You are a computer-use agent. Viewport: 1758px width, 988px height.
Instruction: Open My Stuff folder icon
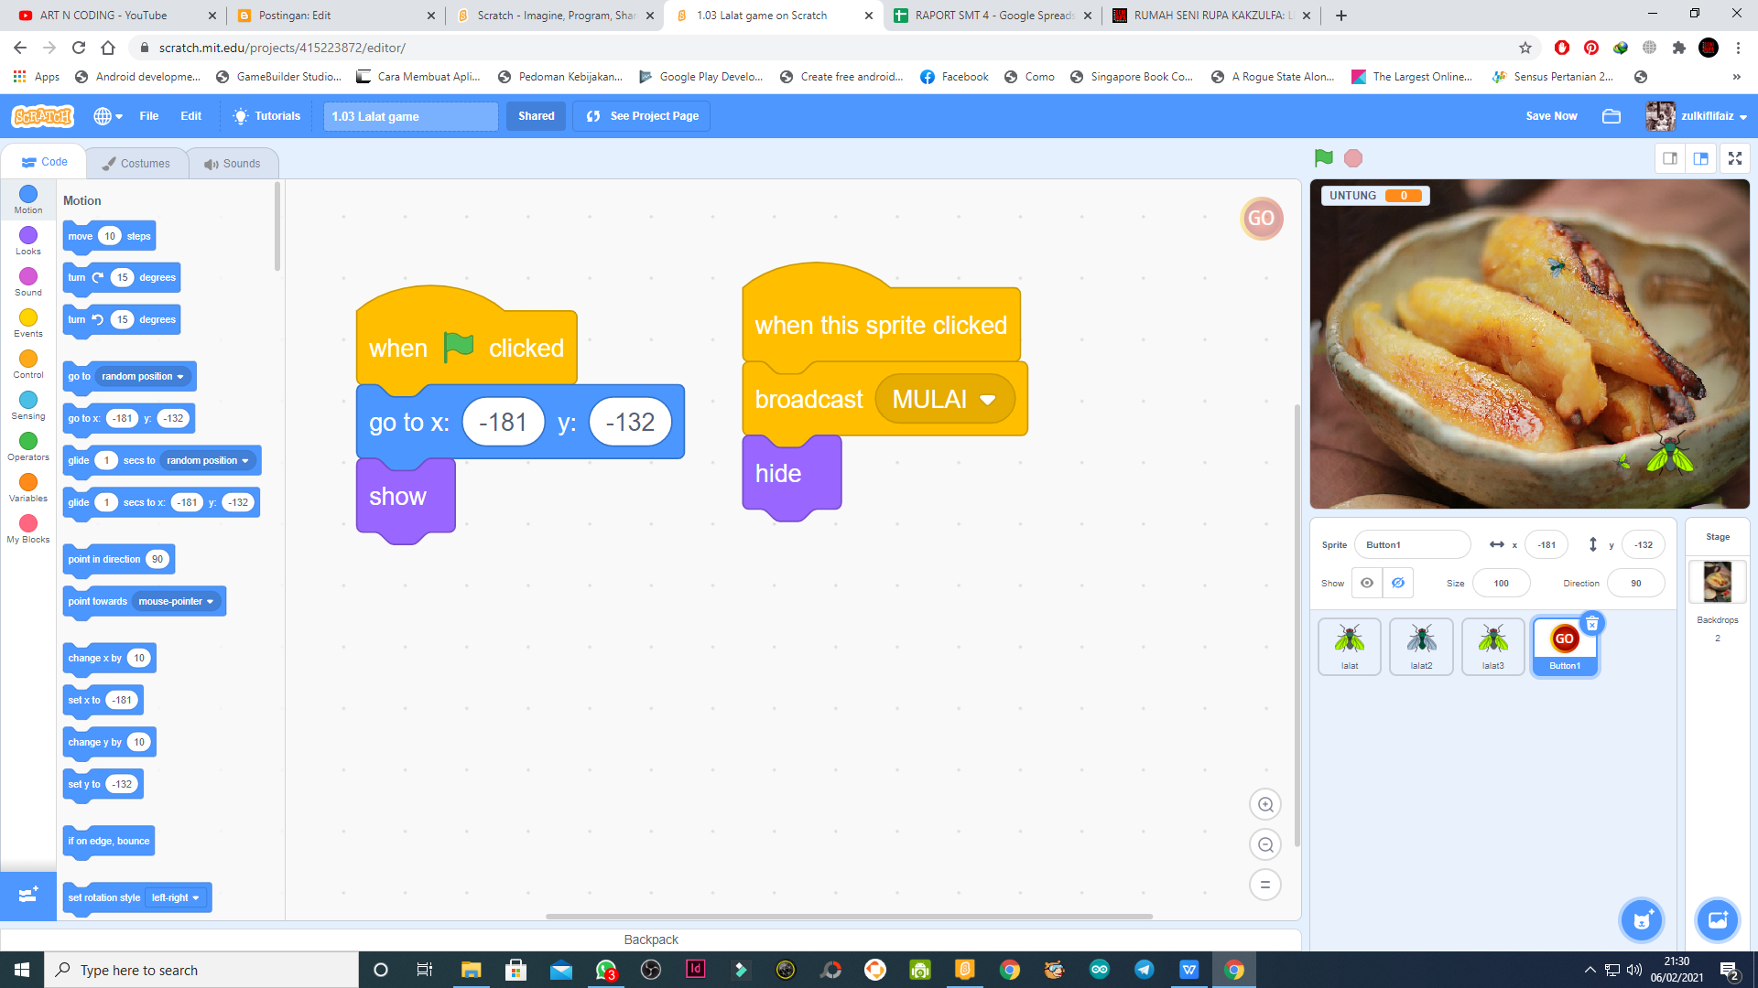1611,116
